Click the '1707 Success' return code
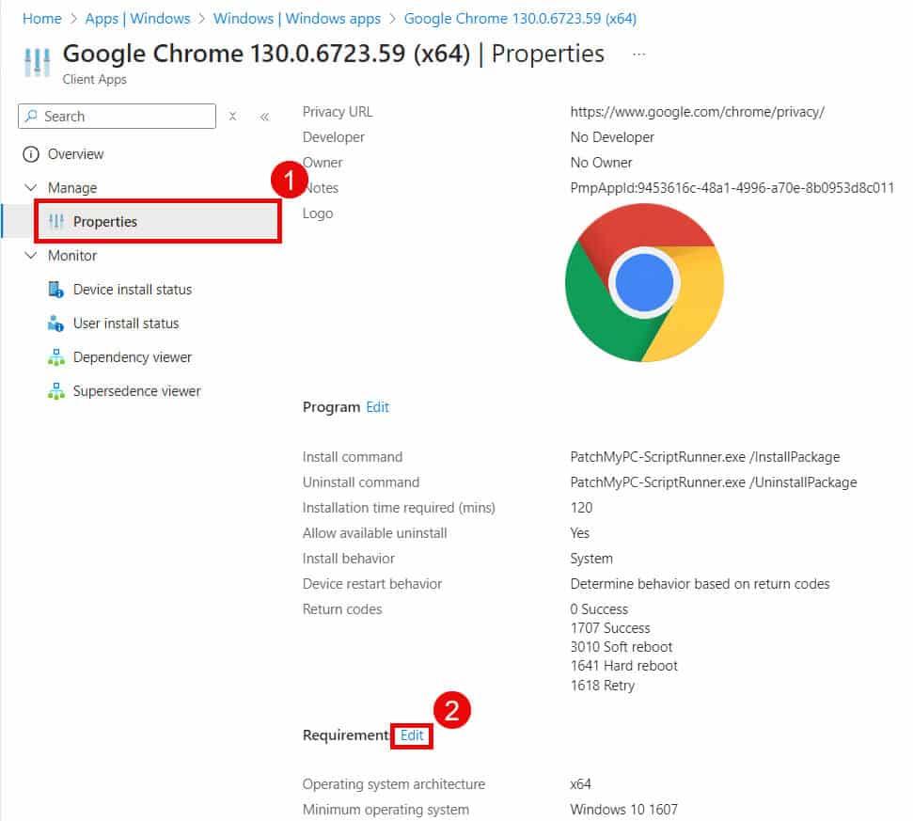913x821 pixels. 609,628
